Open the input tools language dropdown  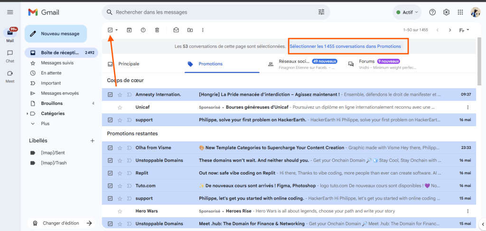[464, 30]
